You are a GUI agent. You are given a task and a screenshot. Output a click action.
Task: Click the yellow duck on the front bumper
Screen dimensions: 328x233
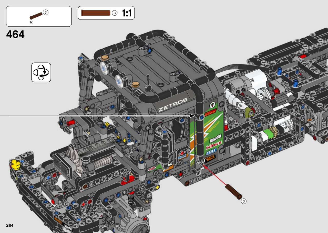(15, 164)
